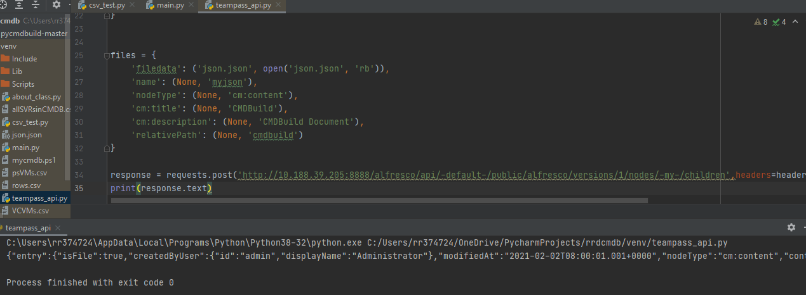
Task: Click line number 26 in the gutter
Action: (79, 68)
